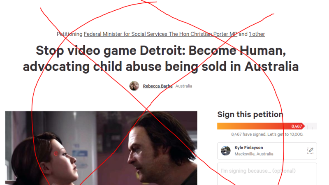Click the unfilled end of the progress bar
The height and width of the screenshot is (185, 329).
(x=311, y=126)
